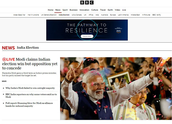The image size is (172, 124).
Task: Click the AWS logo in banner
Action: point(118,31)
